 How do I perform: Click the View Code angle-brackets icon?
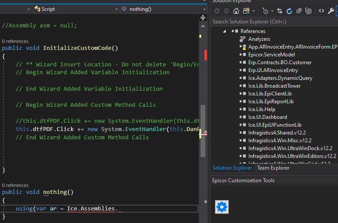321,11
